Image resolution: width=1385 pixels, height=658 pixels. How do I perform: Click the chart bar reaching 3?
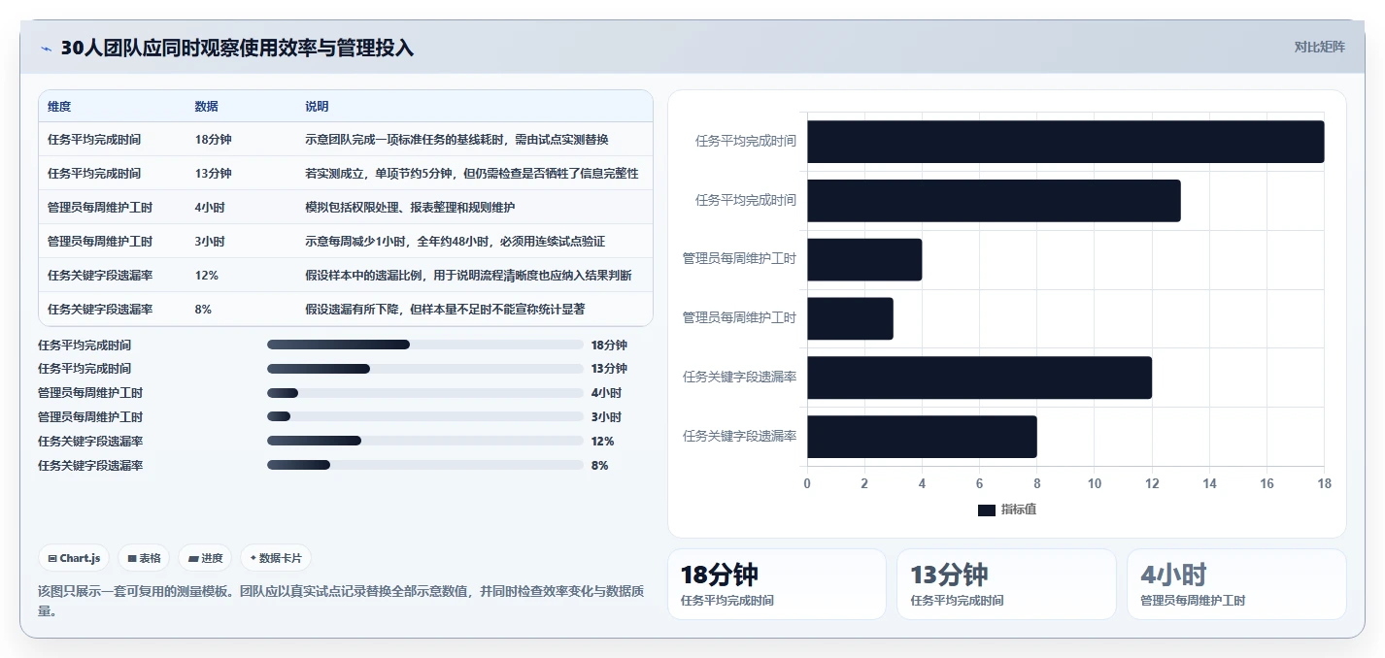pyautogui.click(x=850, y=318)
